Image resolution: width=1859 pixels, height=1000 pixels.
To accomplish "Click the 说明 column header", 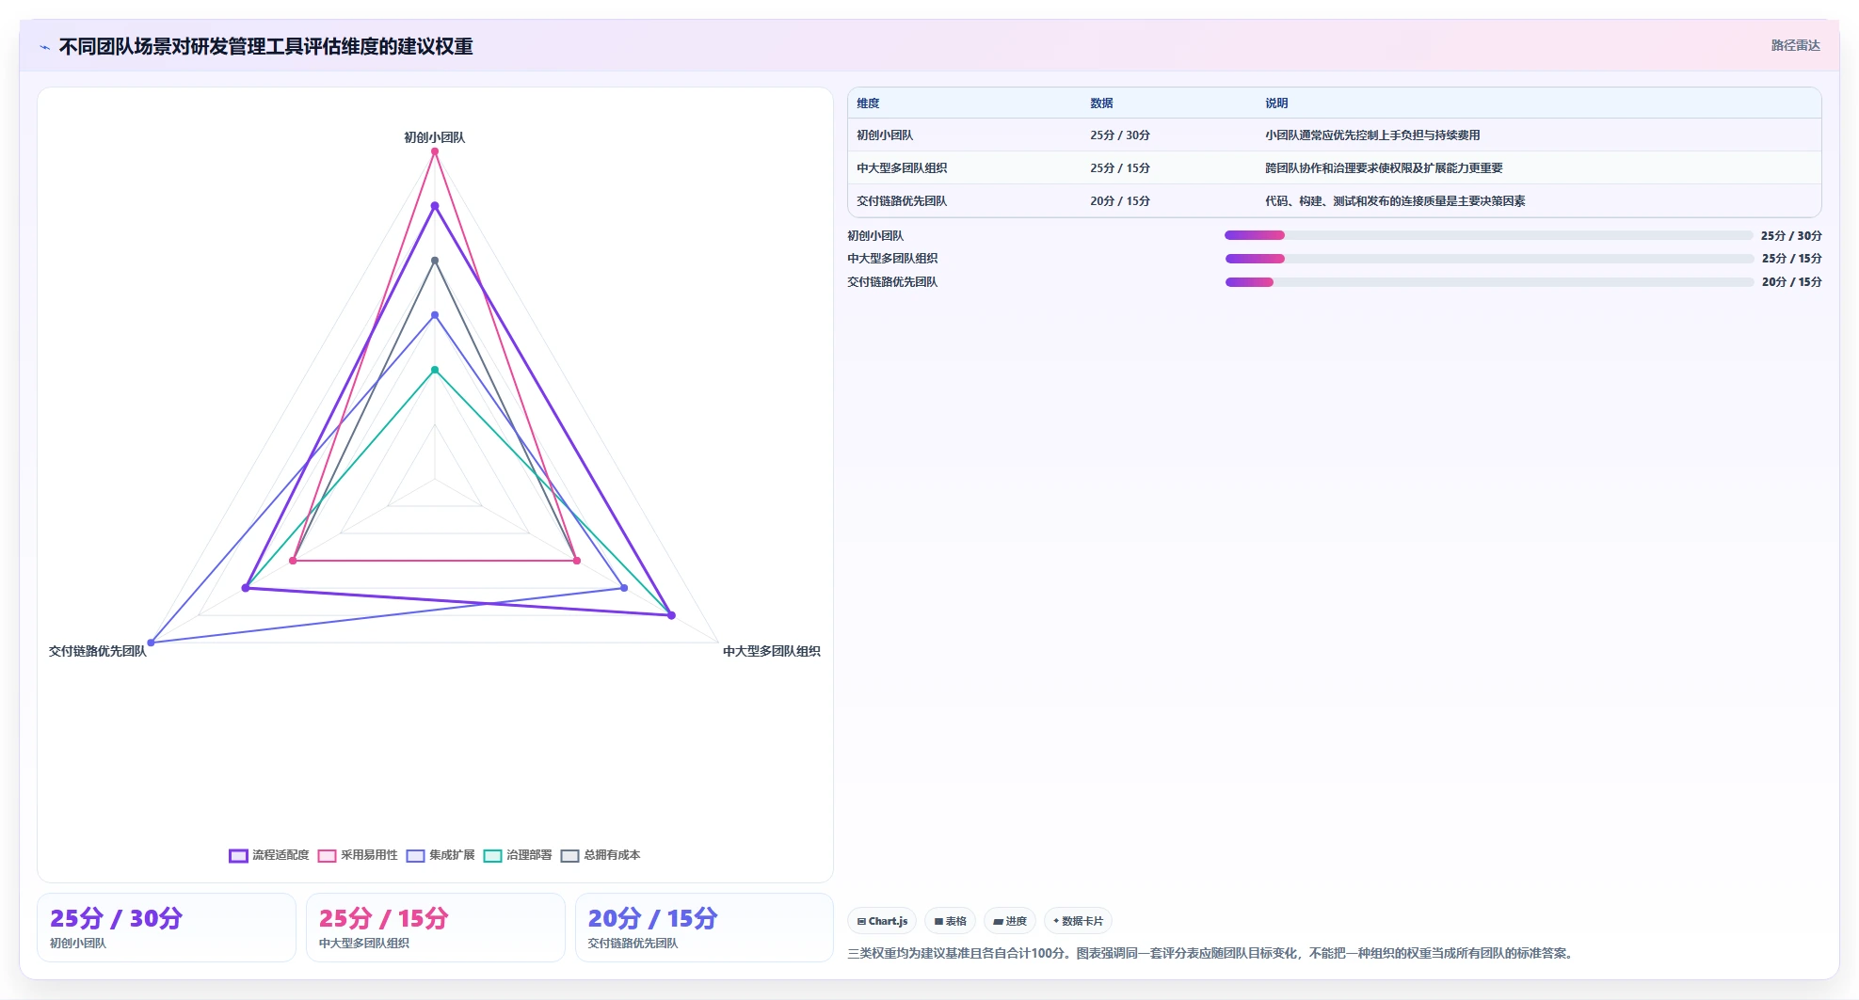I will [1276, 103].
